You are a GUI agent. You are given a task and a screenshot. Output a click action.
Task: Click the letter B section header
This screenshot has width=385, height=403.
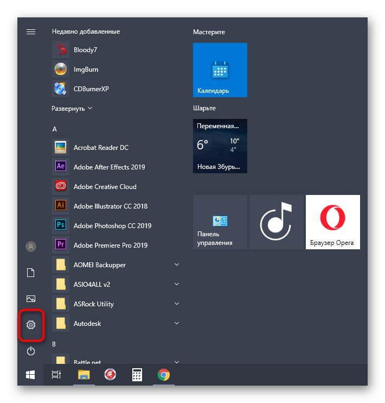click(x=54, y=344)
